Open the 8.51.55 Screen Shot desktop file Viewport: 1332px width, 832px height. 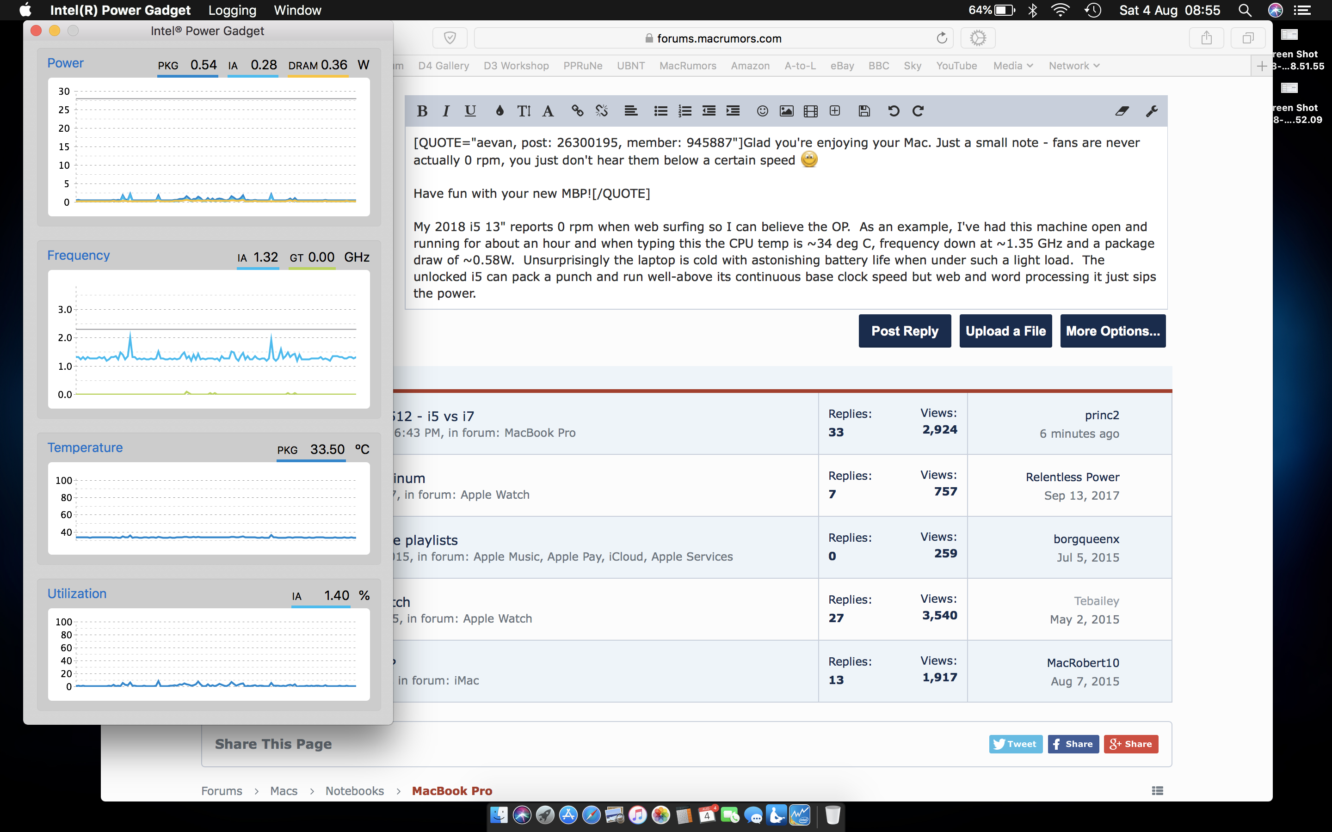coord(1297,50)
